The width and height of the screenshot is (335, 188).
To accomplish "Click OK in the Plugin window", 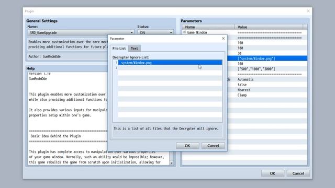I will (x=272, y=173).
